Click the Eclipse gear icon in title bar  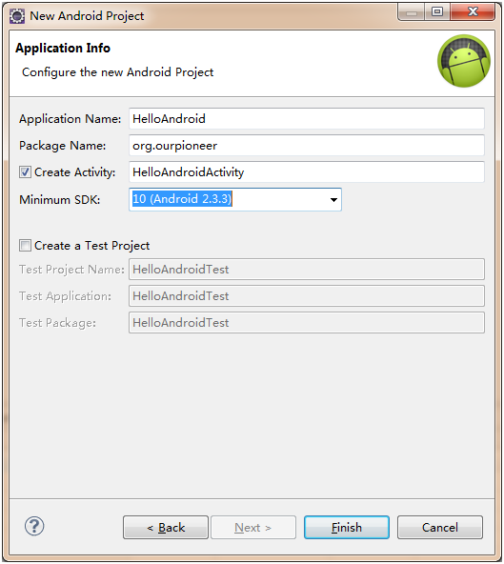point(17,16)
